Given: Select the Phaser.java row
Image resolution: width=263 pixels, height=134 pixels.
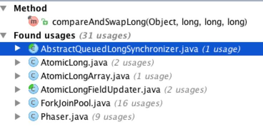Looking at the screenshot, I should click(131, 117).
